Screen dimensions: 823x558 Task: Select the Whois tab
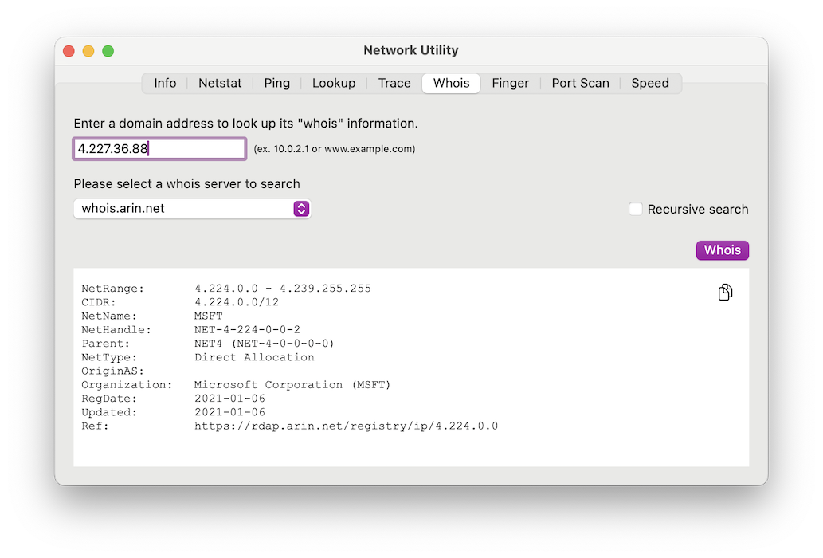pyautogui.click(x=452, y=83)
